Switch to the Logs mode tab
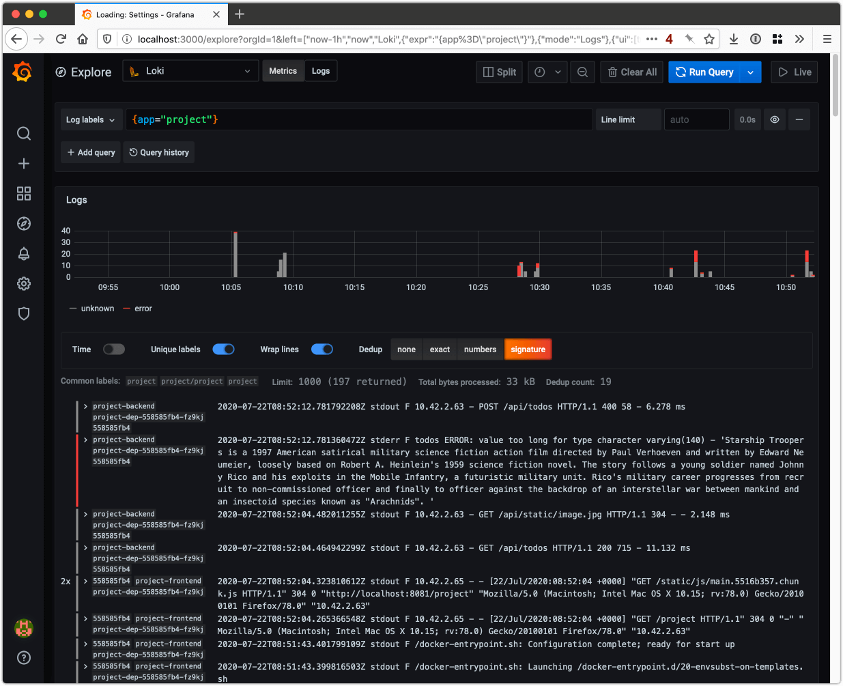The height and width of the screenshot is (686, 843). pyautogui.click(x=321, y=71)
